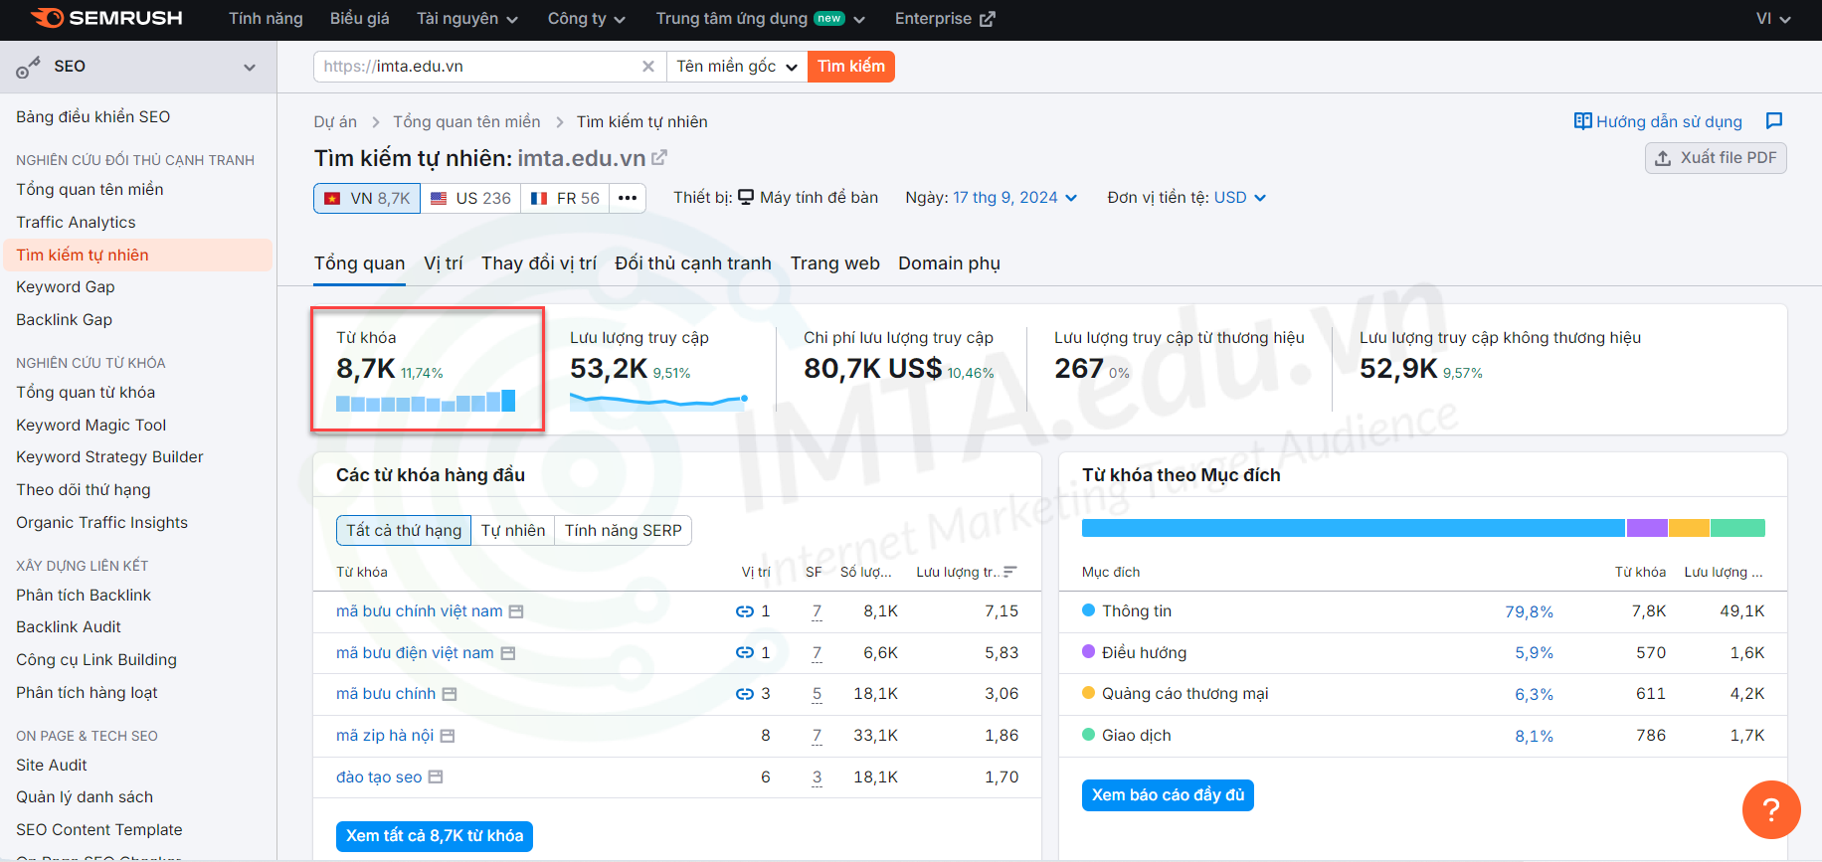Click SERP icon beside mã zip hà nội
The image size is (1822, 862).
(448, 736)
